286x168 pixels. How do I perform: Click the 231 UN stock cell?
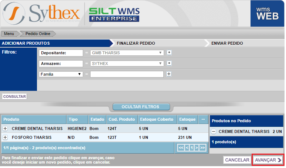[185, 137]
